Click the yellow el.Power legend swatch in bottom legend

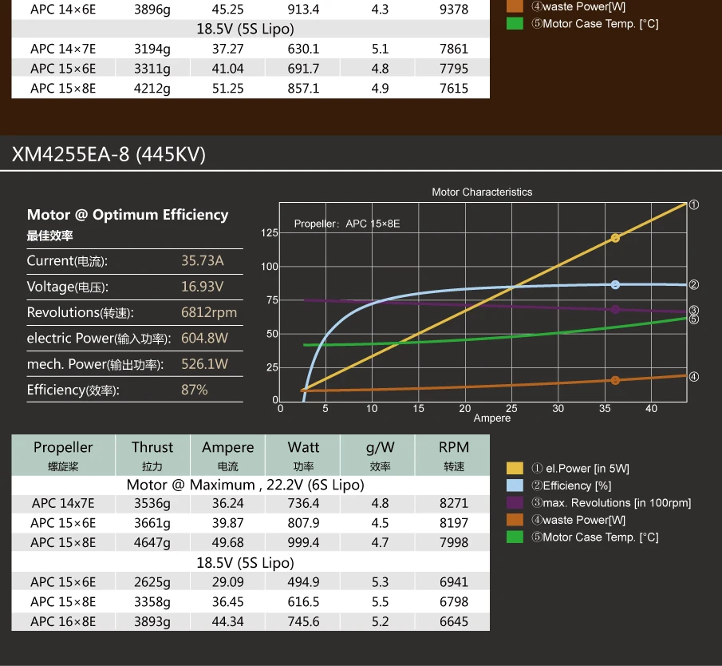pos(515,468)
